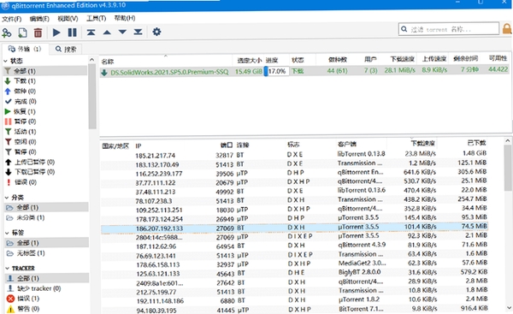Click the add torrent link icon
This screenshot has height=314, width=513.
7,33
